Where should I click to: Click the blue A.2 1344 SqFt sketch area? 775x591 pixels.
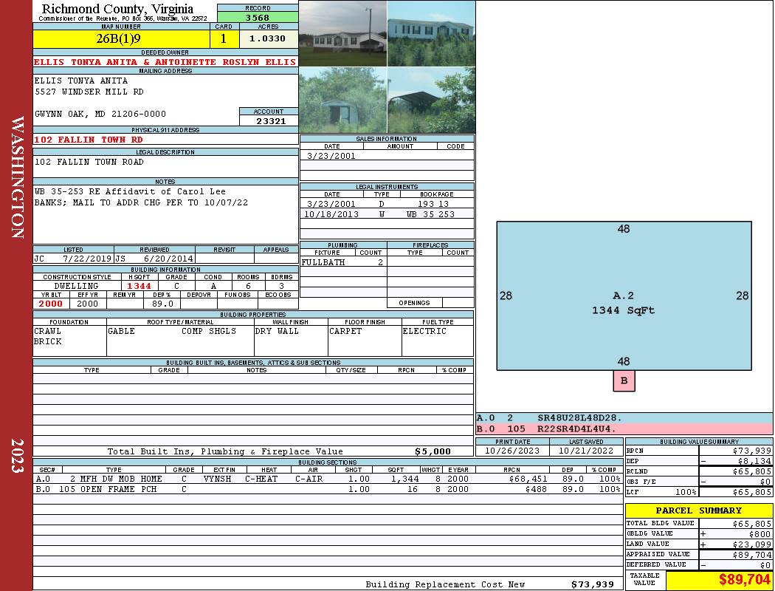624,295
